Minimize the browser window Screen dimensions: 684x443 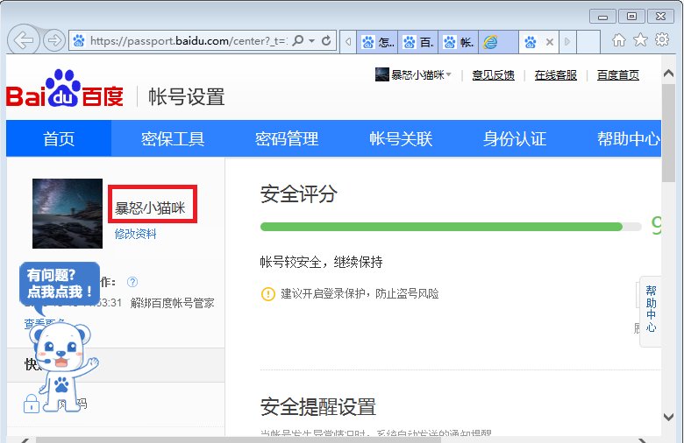[602, 17]
